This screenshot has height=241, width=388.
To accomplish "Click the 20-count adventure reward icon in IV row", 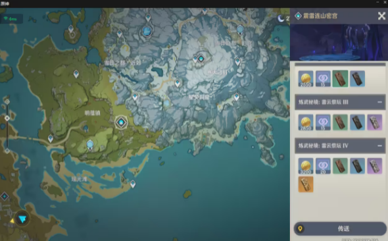I will tap(323, 166).
